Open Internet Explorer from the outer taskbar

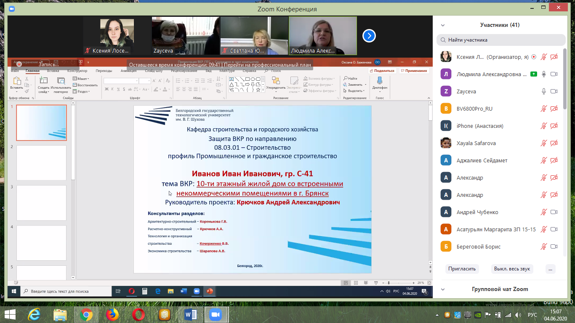(34, 315)
